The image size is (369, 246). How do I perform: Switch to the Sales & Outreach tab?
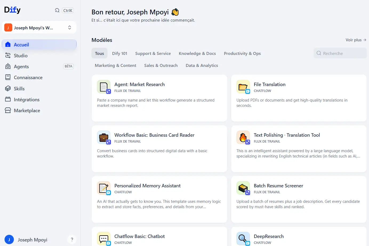161,65
